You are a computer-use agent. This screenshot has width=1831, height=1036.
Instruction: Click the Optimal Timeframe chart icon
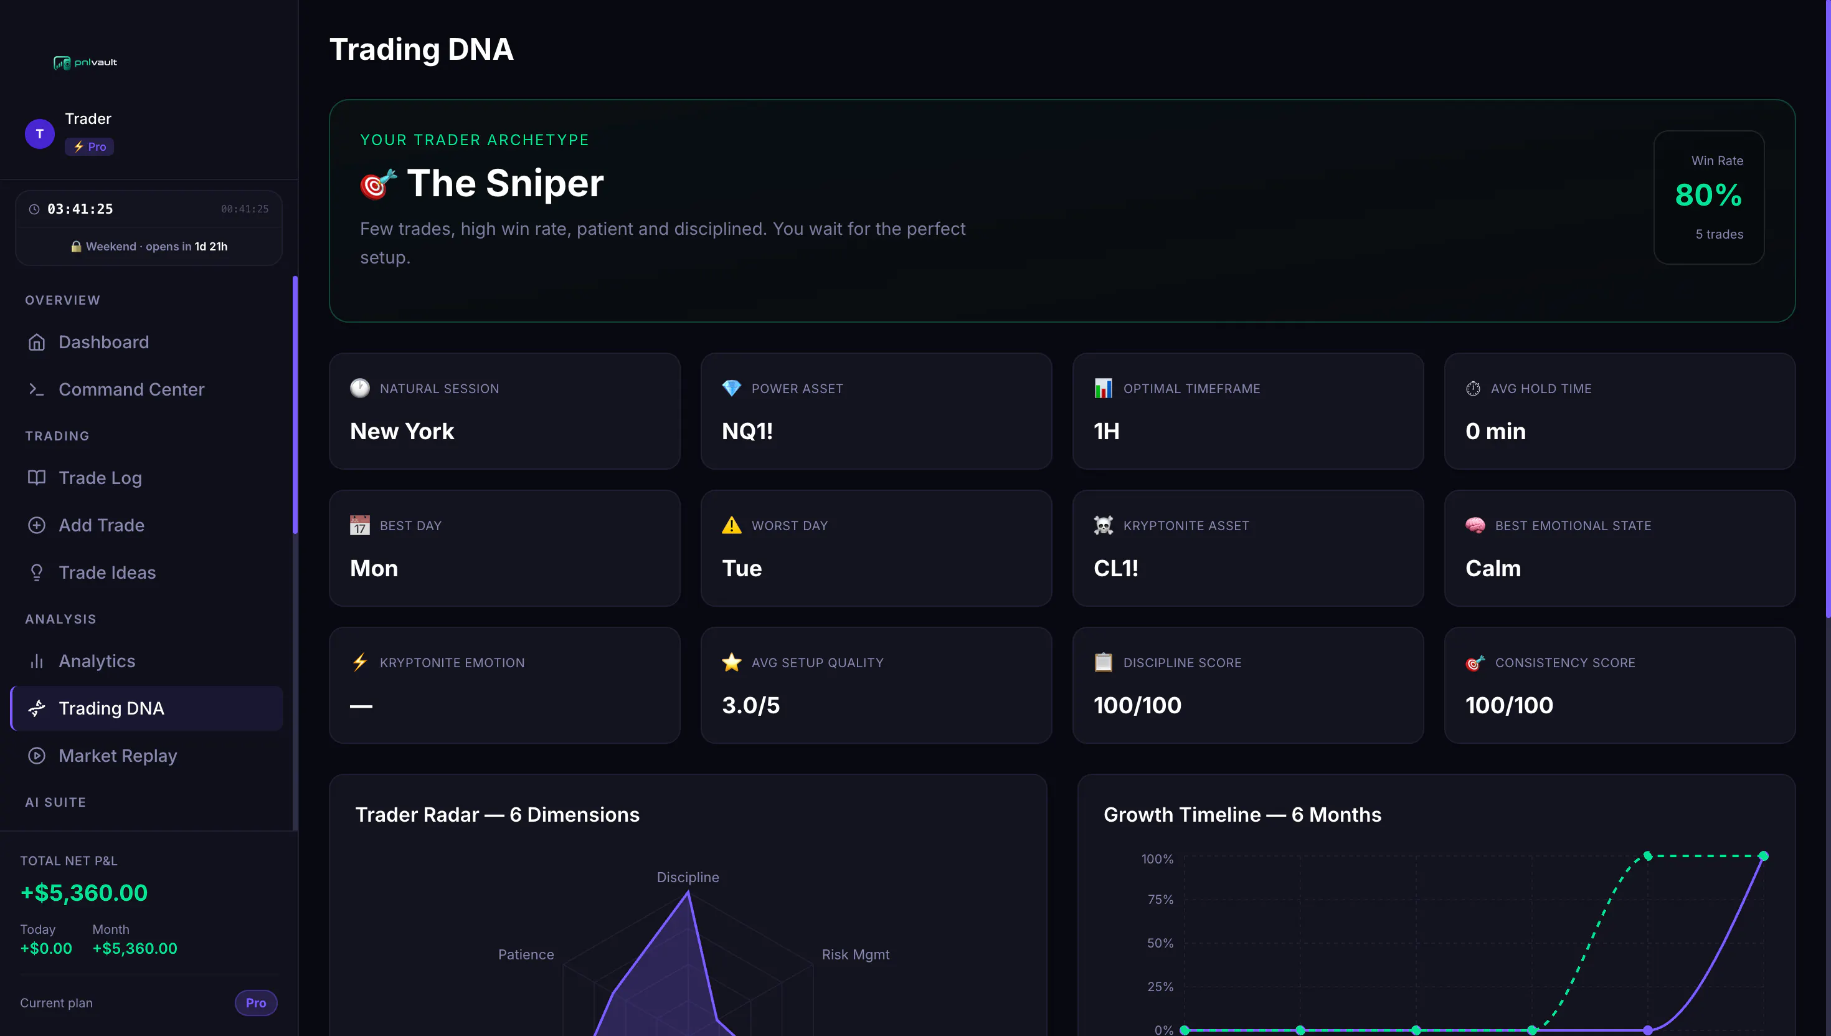pos(1104,387)
